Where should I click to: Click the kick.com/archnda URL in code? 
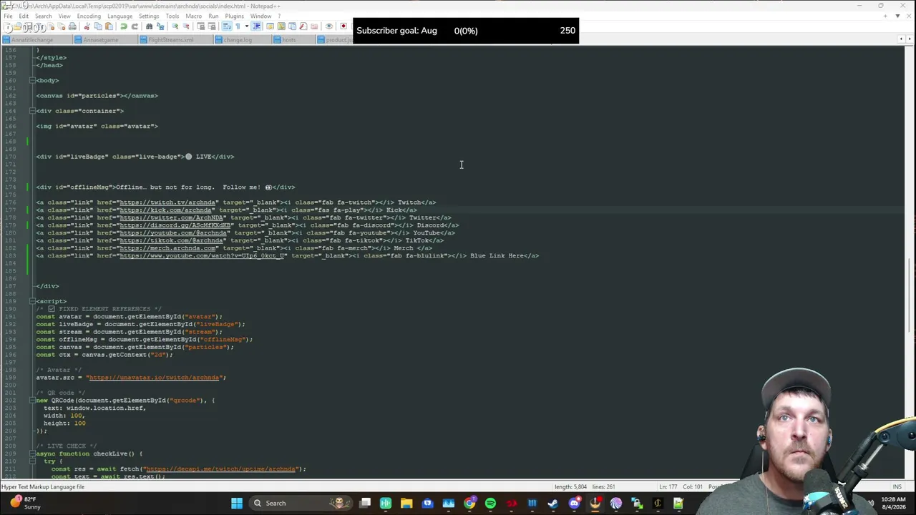click(165, 210)
